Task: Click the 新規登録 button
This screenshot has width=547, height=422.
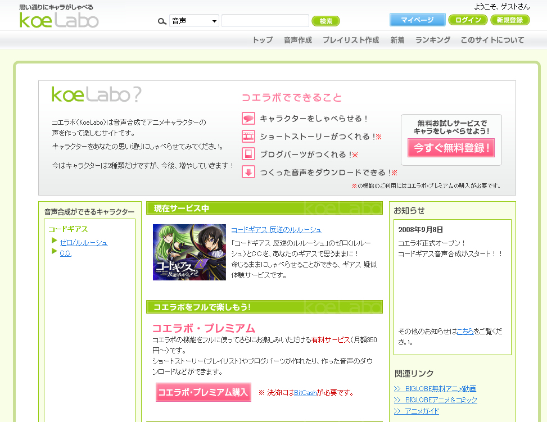Action: tap(510, 20)
